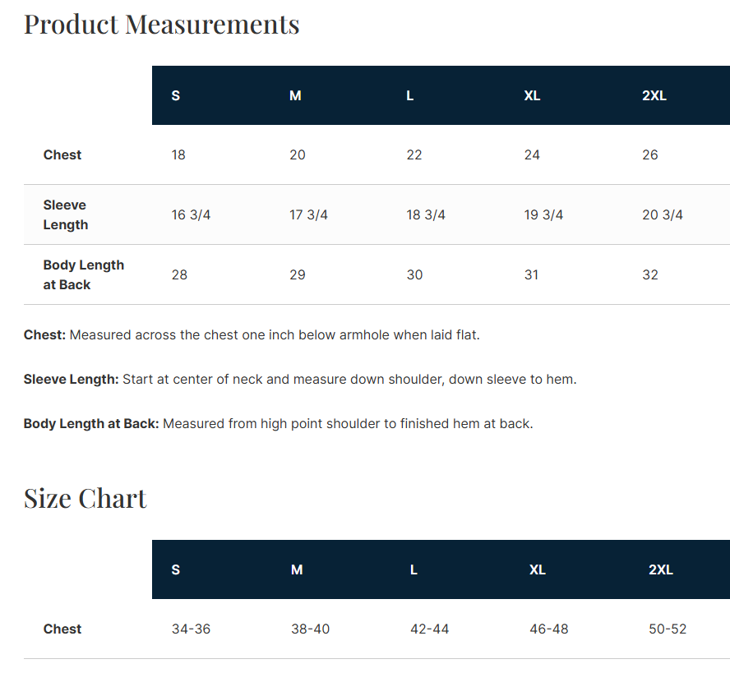730x673 pixels.
Task: Click the Body Length at Back row label
Action: click(83, 274)
